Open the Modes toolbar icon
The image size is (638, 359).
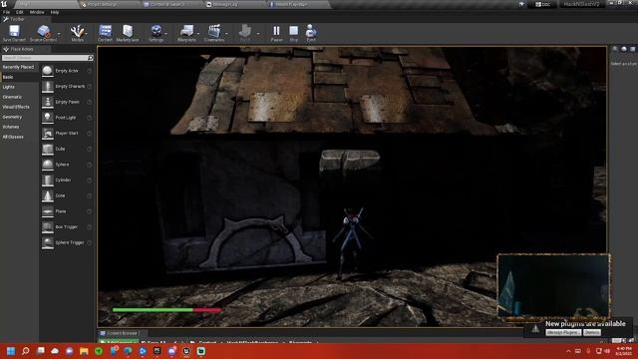78,31
